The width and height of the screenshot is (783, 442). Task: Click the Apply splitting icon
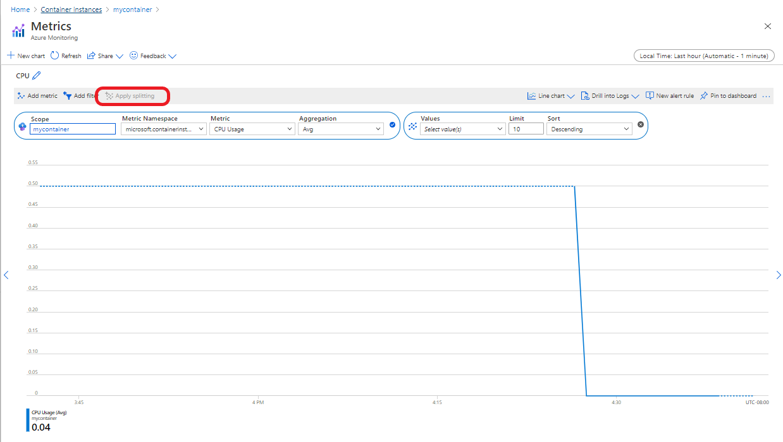click(x=109, y=95)
